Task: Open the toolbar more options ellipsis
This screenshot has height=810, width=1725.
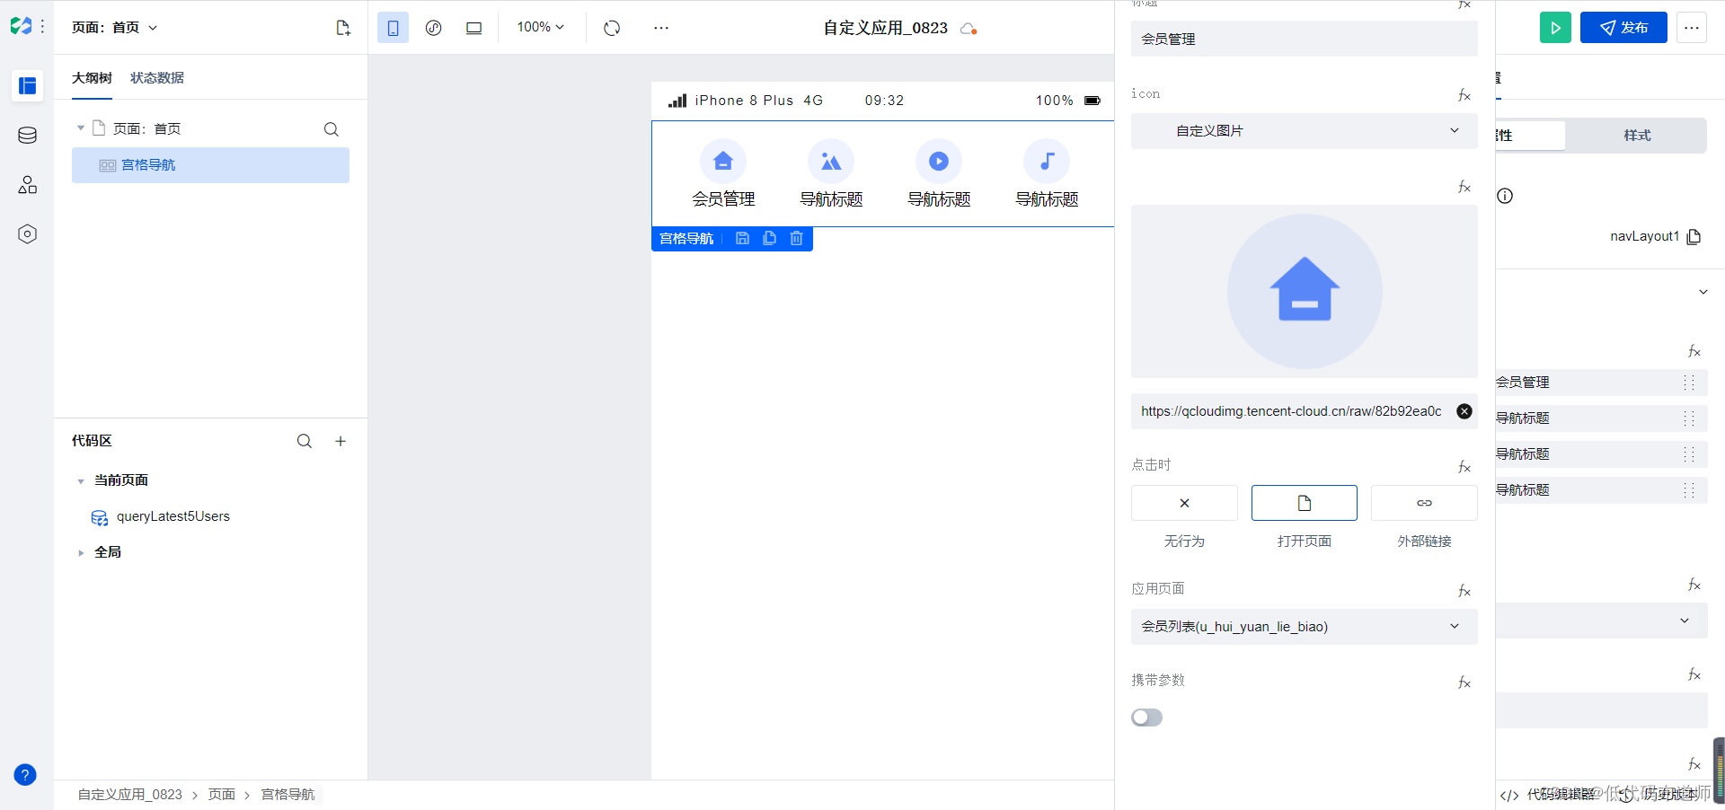Action: (x=661, y=28)
